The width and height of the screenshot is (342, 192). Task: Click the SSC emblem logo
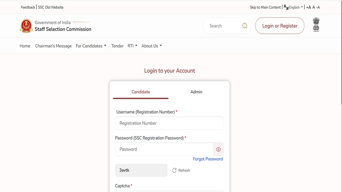click(x=26, y=26)
